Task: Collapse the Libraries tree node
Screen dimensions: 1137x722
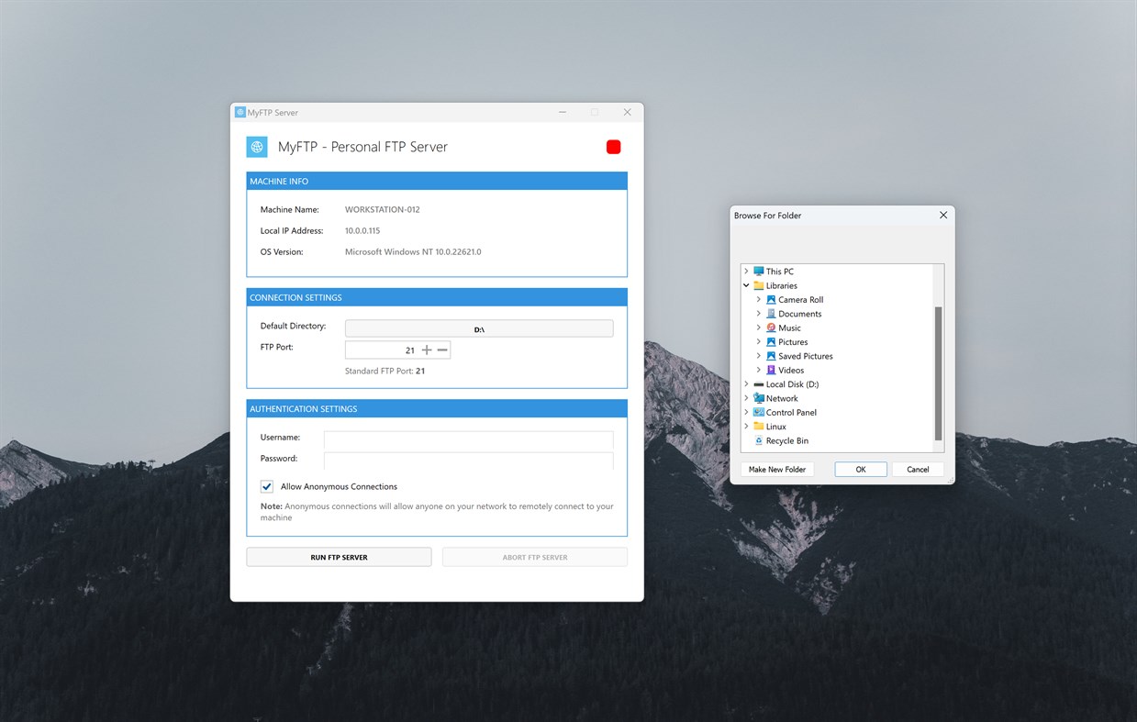Action: (x=745, y=284)
